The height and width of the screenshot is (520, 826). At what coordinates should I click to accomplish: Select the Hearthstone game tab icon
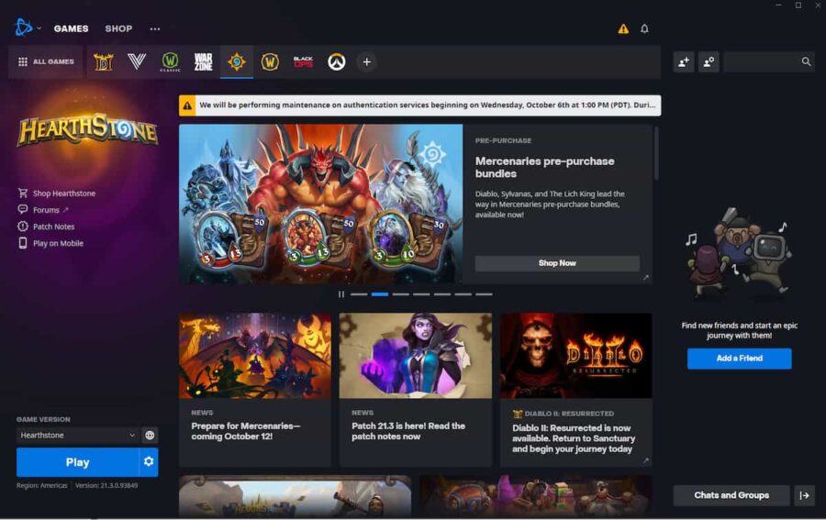(x=237, y=62)
